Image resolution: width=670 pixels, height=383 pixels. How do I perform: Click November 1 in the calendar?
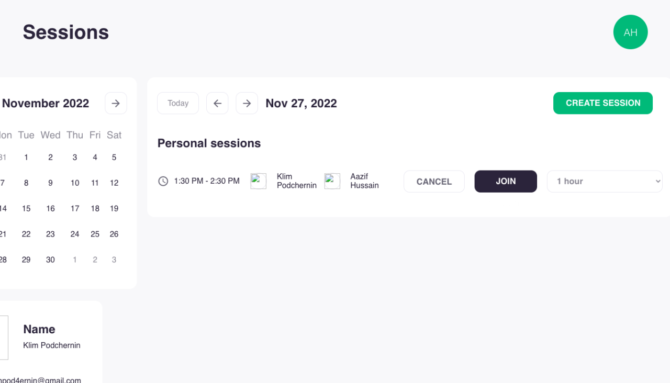[x=26, y=157]
